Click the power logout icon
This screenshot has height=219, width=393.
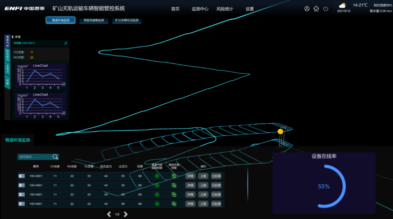326,9
